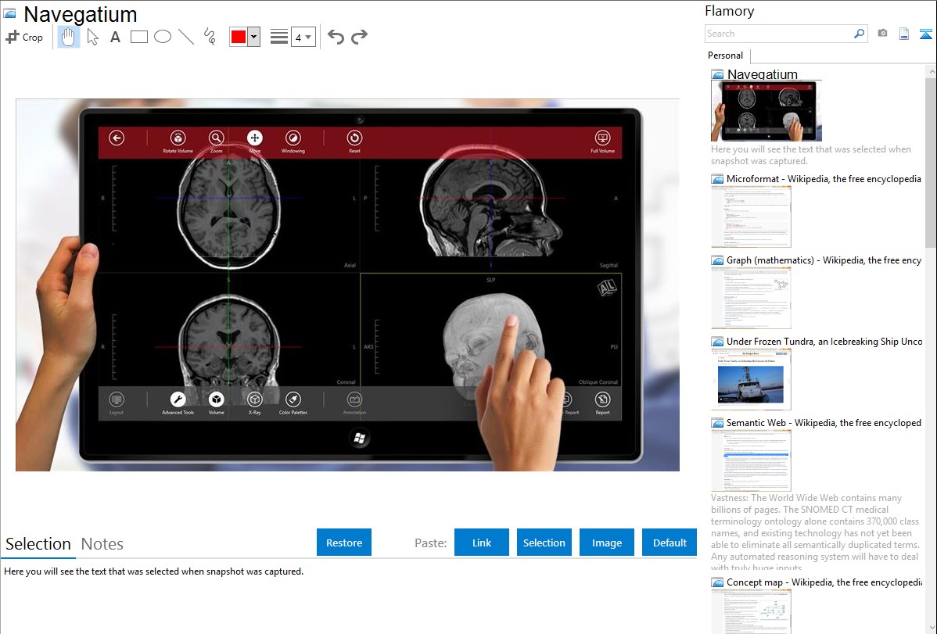The width and height of the screenshot is (937, 634).
Task: Click the Zoom icon in red toolbar
Action: pos(217,138)
